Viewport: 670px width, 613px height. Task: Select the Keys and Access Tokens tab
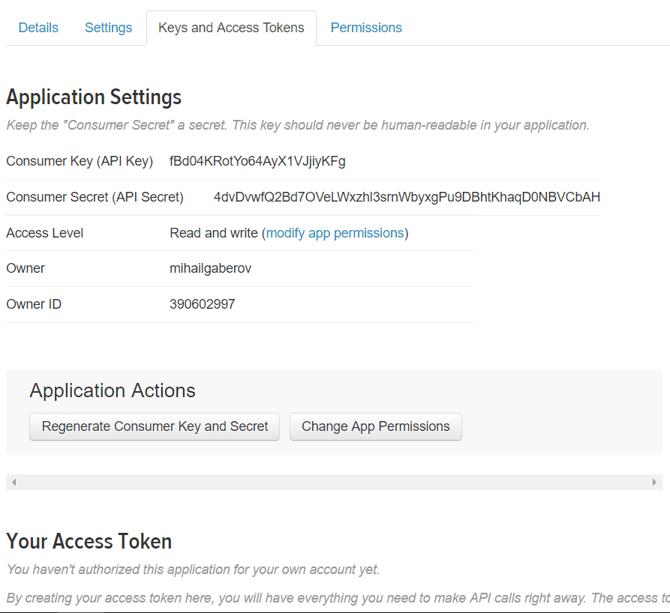pyautogui.click(x=231, y=28)
